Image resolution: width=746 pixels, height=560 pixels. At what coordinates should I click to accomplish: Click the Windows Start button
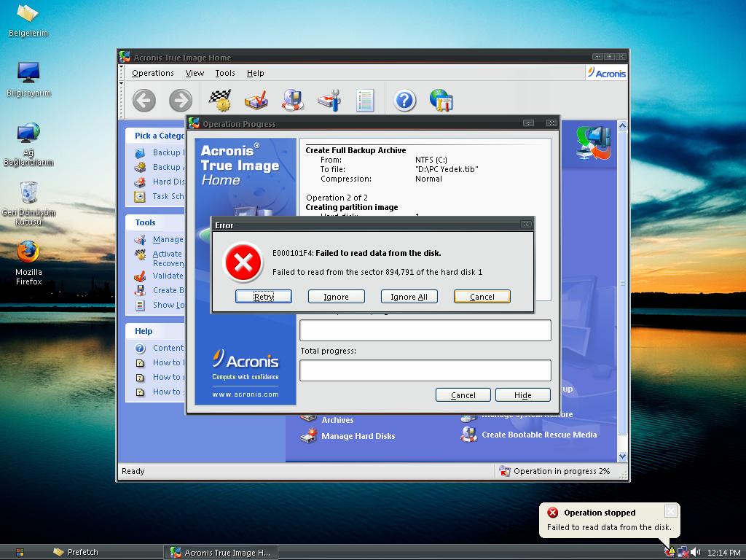pos(20,552)
